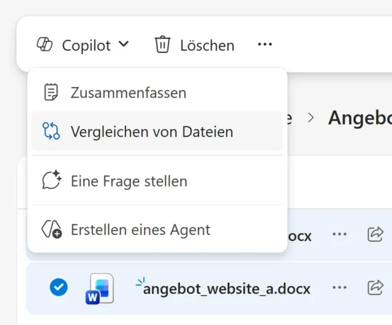Screen dimensions: 392x325
Task: Open the Angebo breadcrumb folder
Action: 360,118
